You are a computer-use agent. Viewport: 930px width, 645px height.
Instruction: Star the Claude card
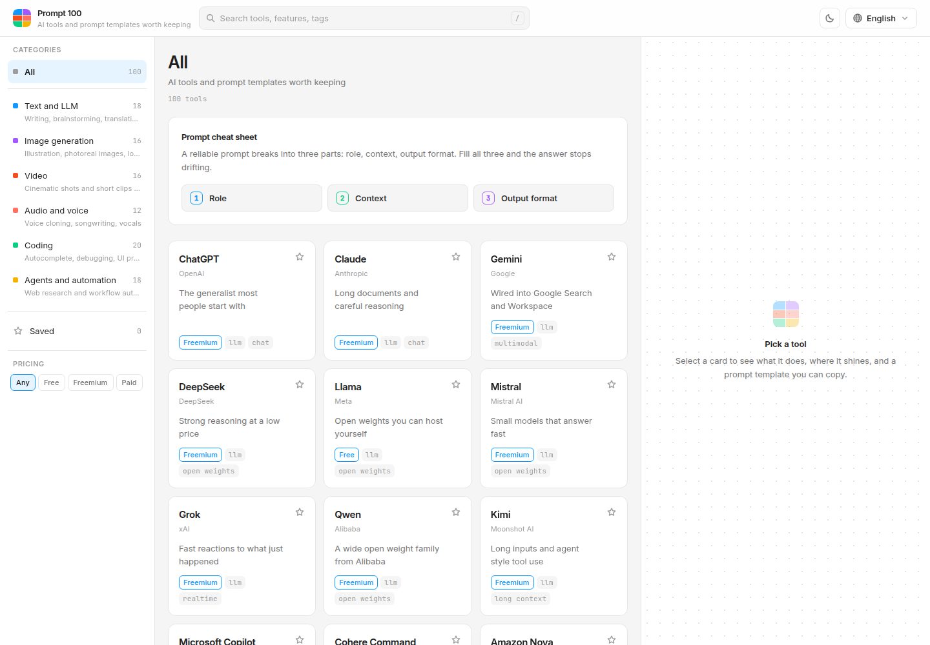click(456, 257)
